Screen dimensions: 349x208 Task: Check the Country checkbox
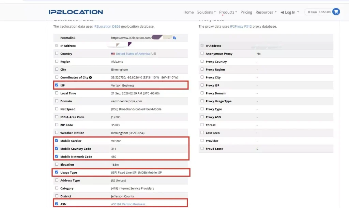[x=57, y=54]
